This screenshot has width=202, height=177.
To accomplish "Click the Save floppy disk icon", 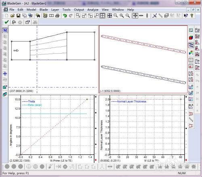I will point(18,16).
